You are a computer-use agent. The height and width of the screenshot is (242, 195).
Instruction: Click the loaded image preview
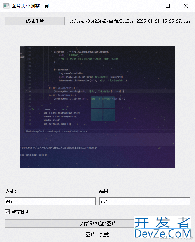click(x=97, y=107)
